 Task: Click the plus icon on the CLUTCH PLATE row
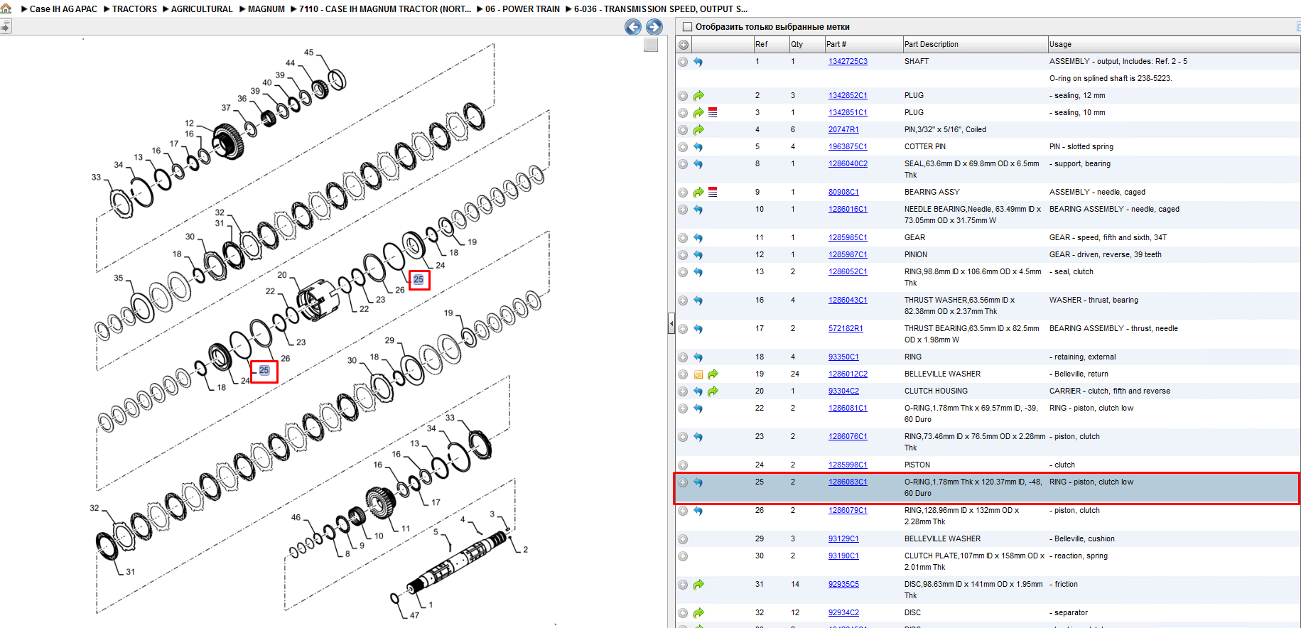(683, 556)
